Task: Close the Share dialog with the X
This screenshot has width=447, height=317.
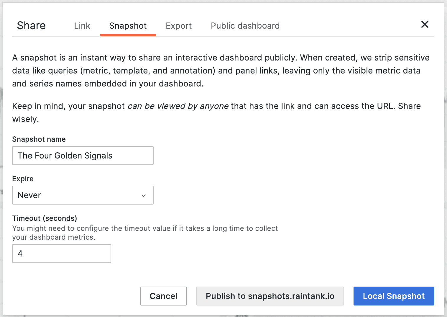Action: [425, 24]
